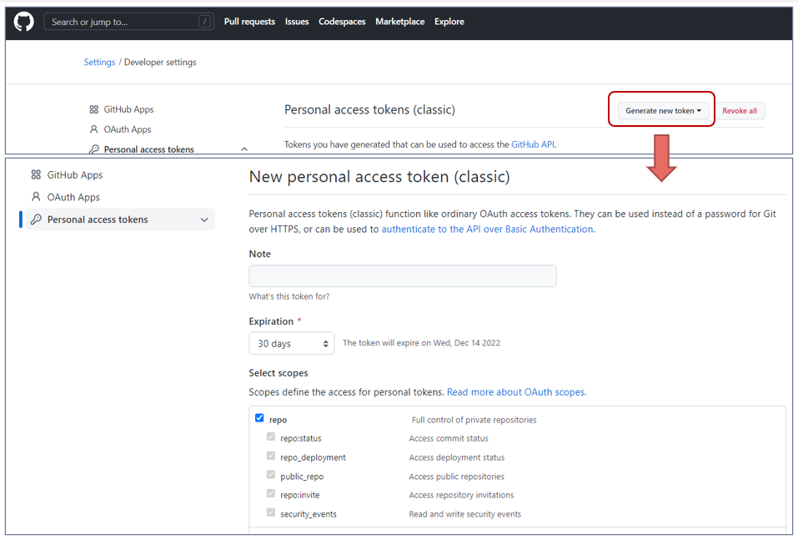Click the Settings breadcrumb link
Viewport: 798px width, 540px height.
pos(99,62)
